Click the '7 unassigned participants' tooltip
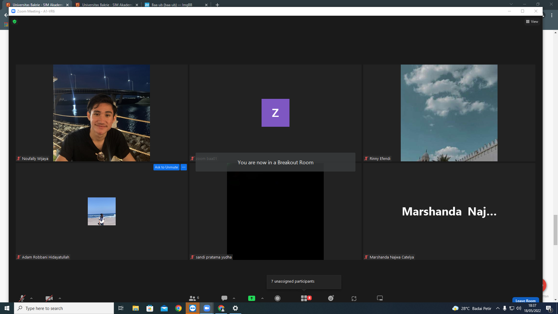 304,281
